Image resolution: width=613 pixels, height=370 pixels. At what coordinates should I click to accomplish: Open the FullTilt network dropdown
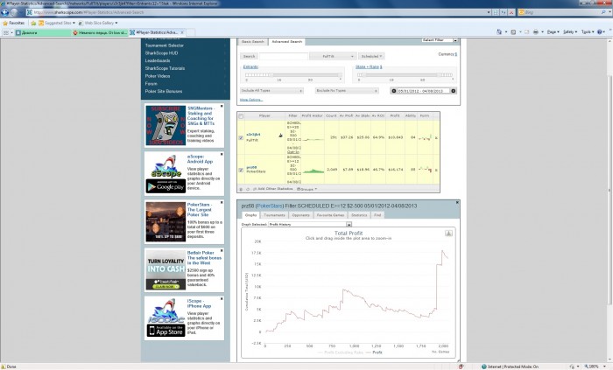click(333, 56)
